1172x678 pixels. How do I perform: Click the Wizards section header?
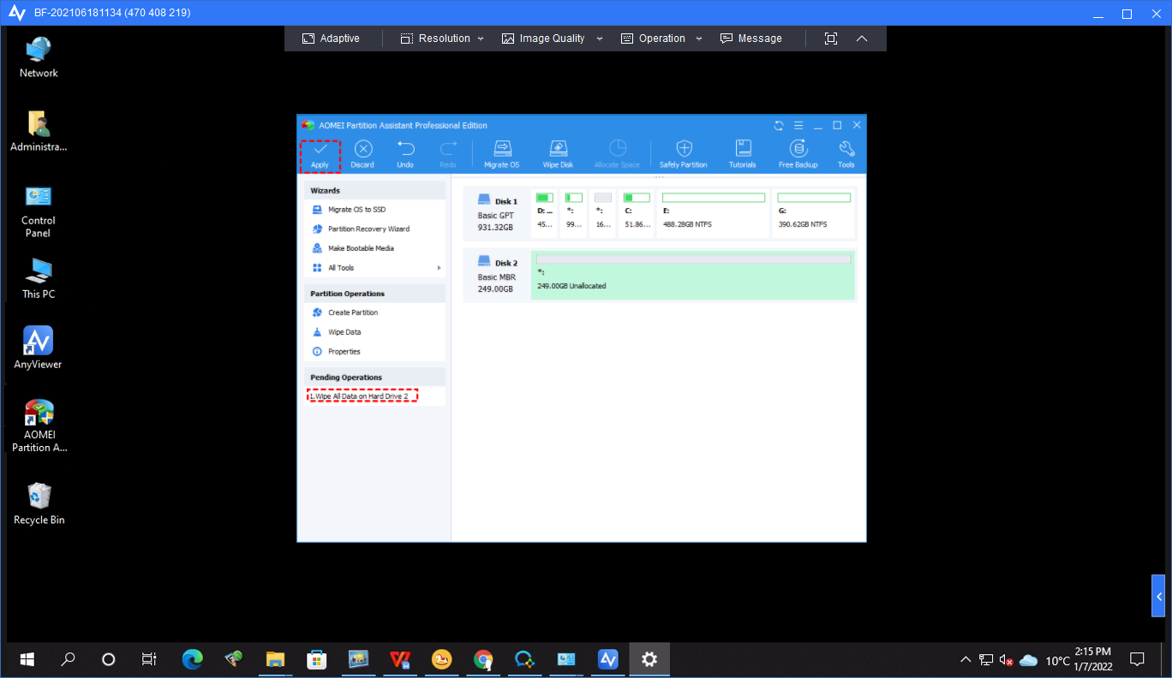375,190
